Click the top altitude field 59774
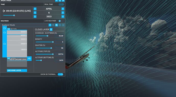 point(59,54)
